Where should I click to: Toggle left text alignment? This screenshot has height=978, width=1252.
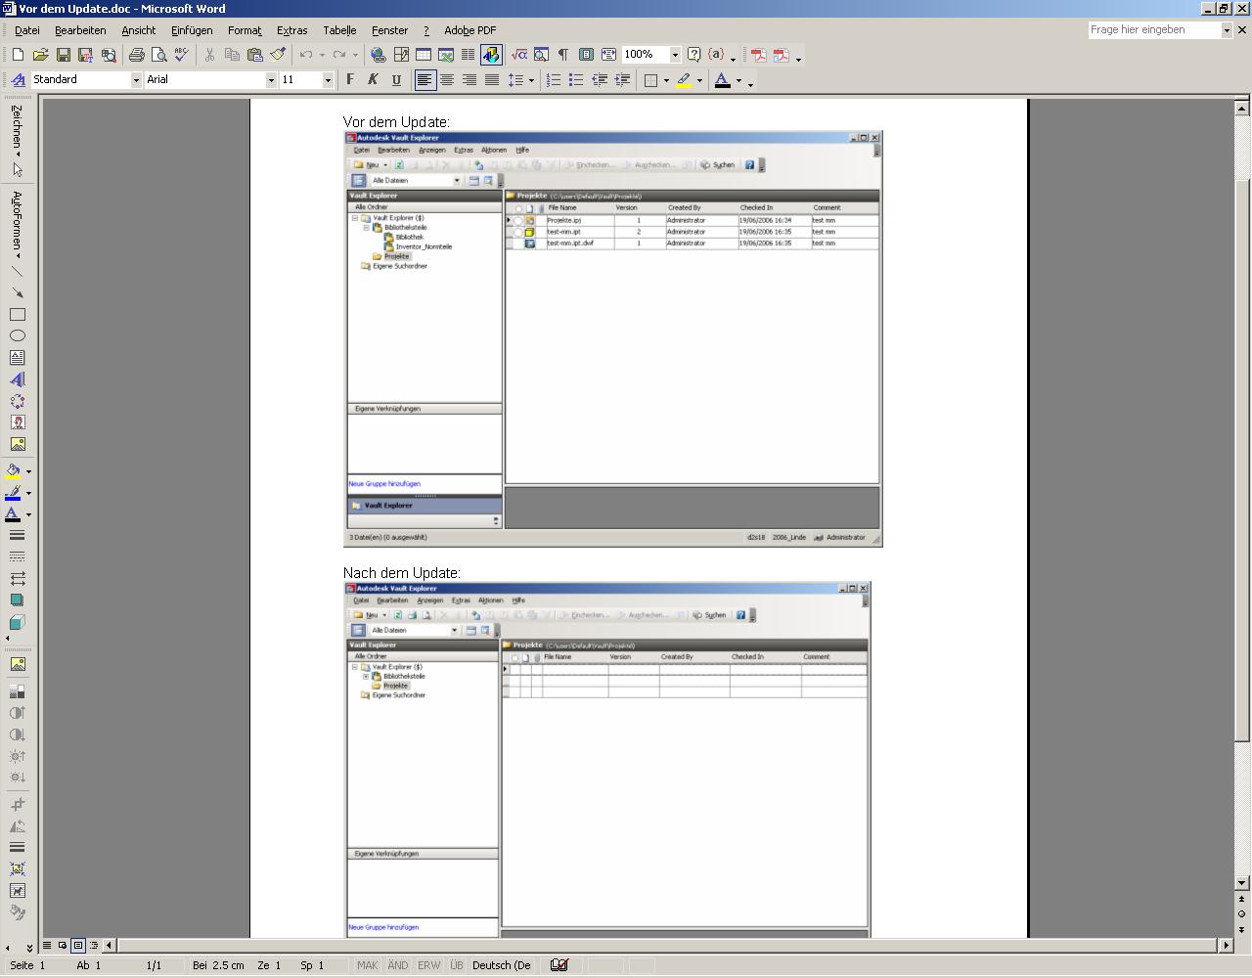425,80
